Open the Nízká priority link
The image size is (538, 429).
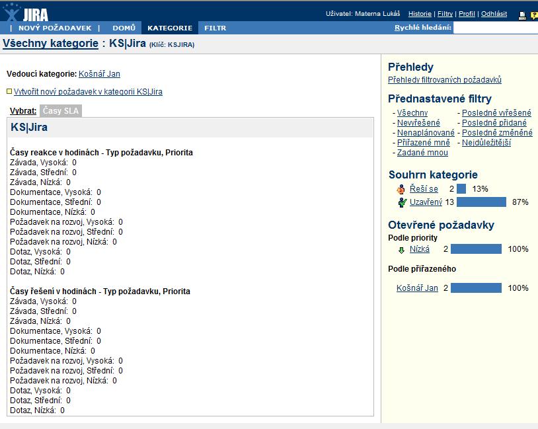419,249
